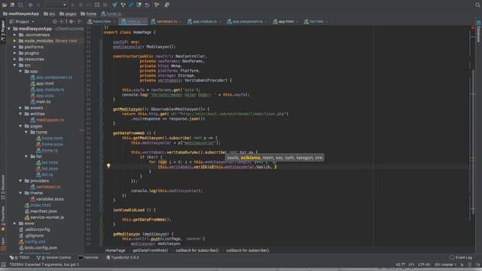The image size is (482, 271).
Task: Collapse the meditasyonApp root folder
Action: pyautogui.click(x=9, y=29)
